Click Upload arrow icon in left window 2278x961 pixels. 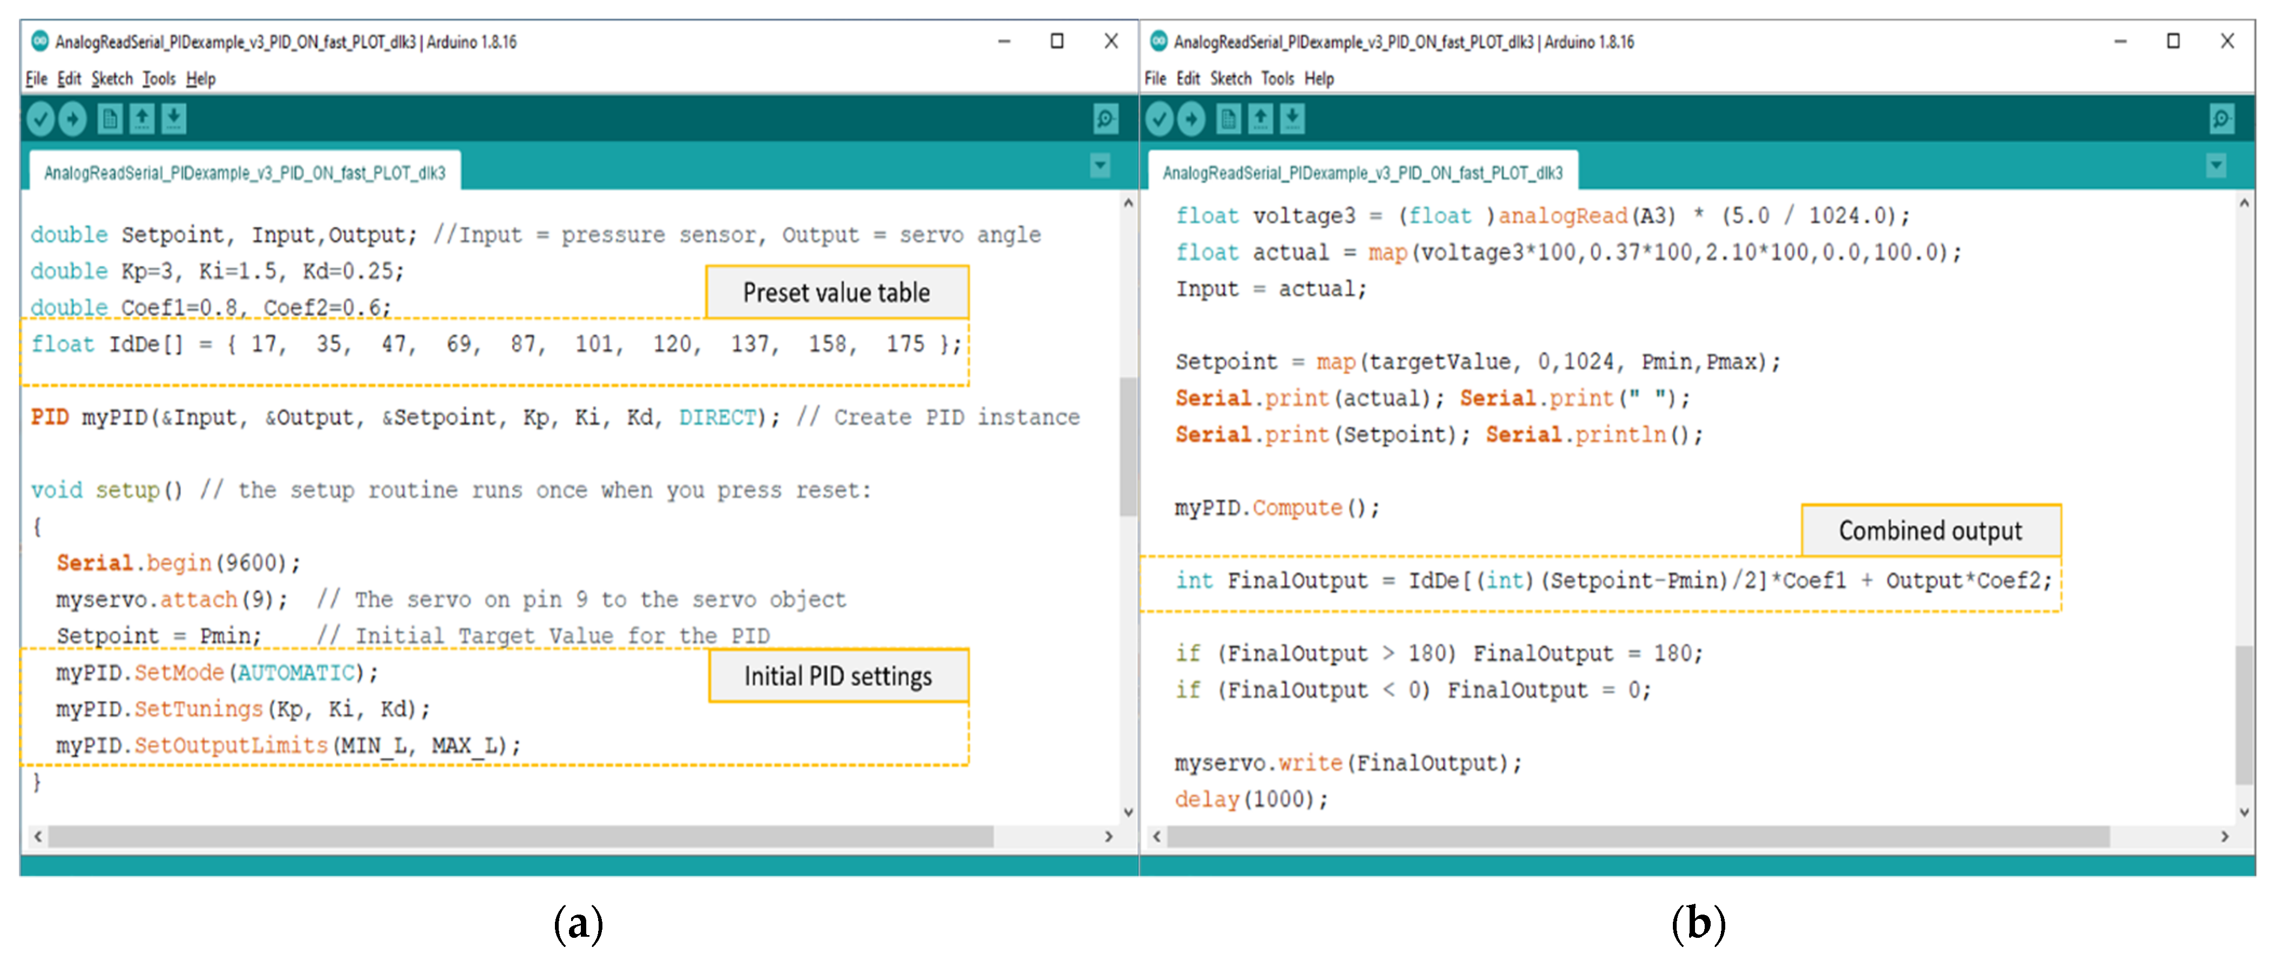(72, 119)
